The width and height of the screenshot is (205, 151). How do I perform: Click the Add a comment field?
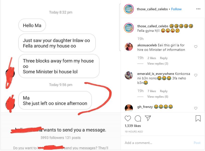coord(157,143)
